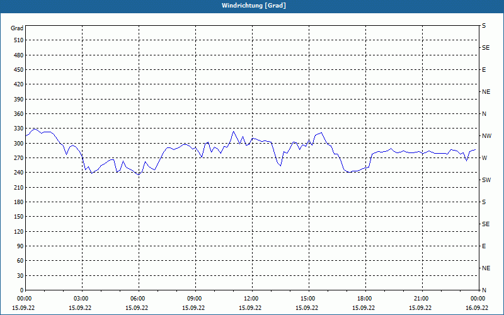504x315 pixels.
Task: Select the 30 y-axis value
Action: [20, 275]
